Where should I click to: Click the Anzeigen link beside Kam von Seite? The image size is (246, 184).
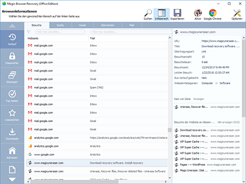tap(199, 99)
